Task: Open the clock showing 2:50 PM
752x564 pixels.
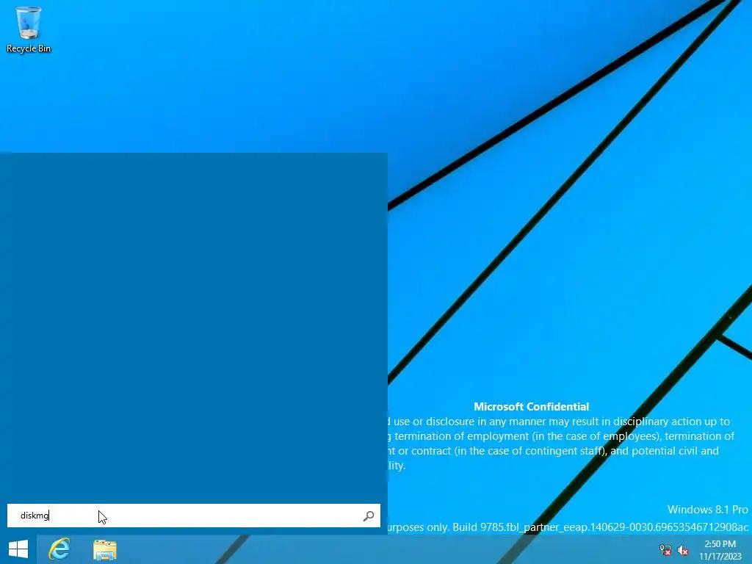Action: pyautogui.click(x=720, y=550)
